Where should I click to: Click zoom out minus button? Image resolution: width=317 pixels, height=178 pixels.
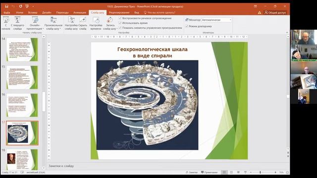pos(251,173)
